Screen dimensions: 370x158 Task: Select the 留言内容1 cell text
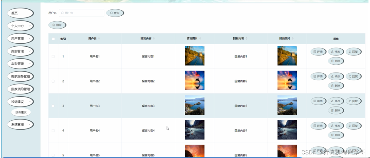coord(148,57)
